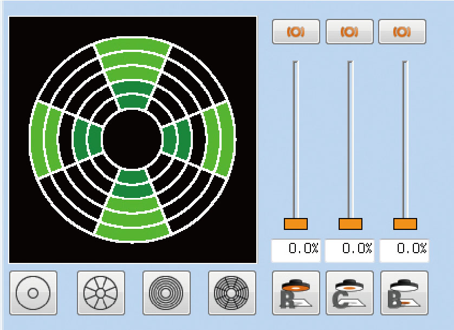Choose the radial sector wheel pattern icon
Viewport: 454px width, 330px height.
coord(101,293)
